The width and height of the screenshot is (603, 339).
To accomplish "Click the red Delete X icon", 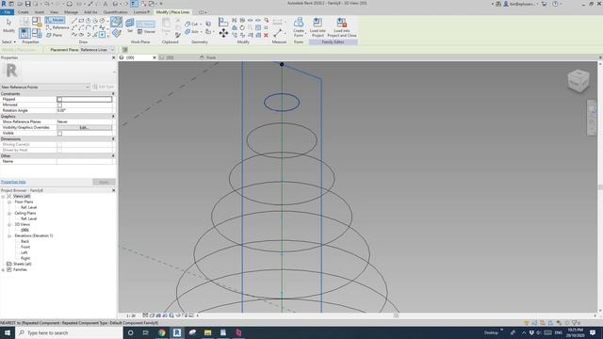I will click(266, 35).
